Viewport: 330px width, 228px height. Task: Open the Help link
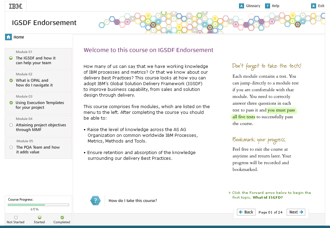pos(276,6)
